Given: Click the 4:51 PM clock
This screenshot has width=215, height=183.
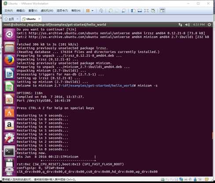Looking at the screenshot, I should [x=199, y=25].
